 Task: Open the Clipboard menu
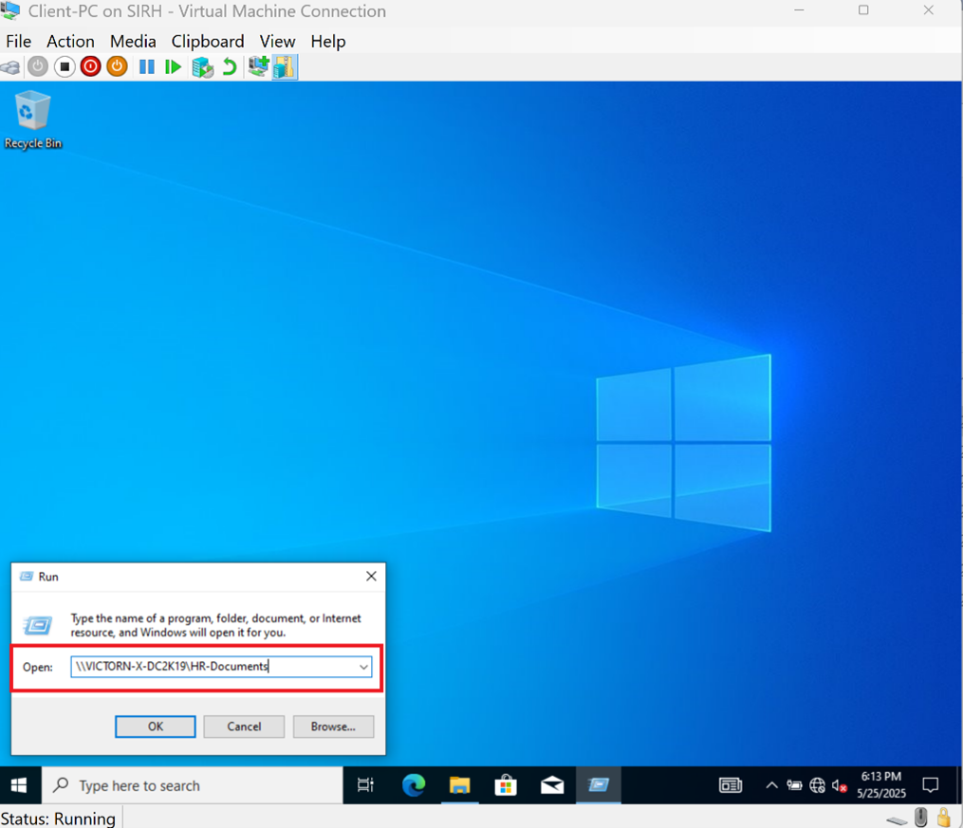(208, 41)
